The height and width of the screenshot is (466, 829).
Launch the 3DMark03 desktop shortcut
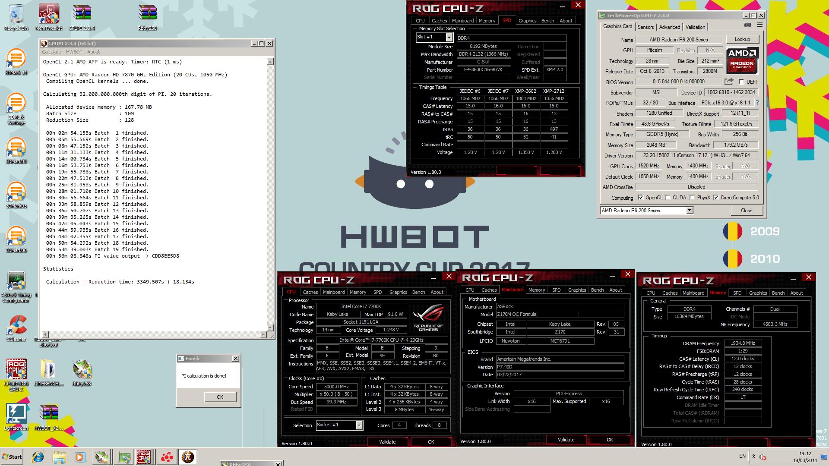16,151
